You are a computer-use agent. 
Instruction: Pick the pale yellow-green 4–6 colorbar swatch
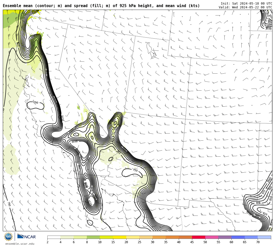pos(67,237)
